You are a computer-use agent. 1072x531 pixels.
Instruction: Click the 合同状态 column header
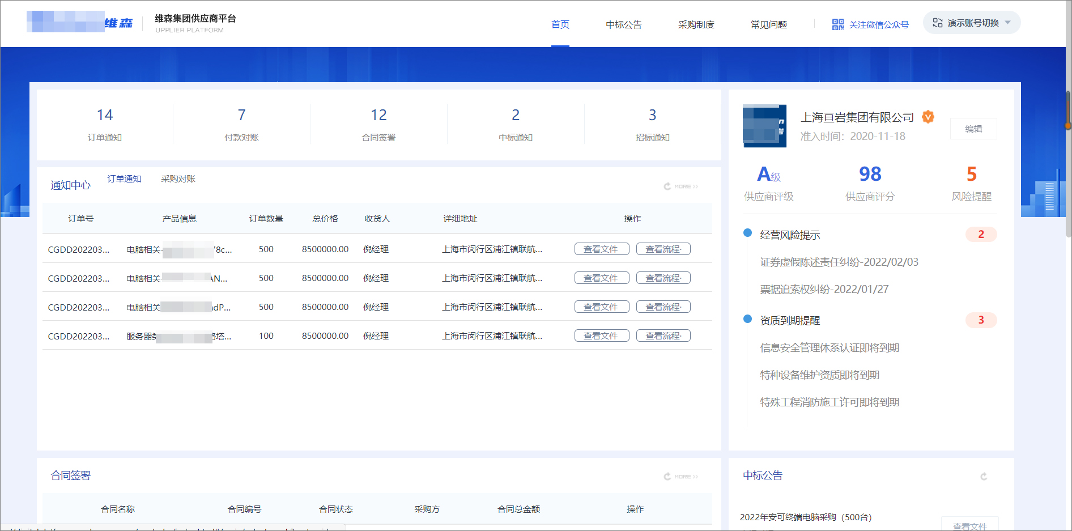click(x=336, y=509)
